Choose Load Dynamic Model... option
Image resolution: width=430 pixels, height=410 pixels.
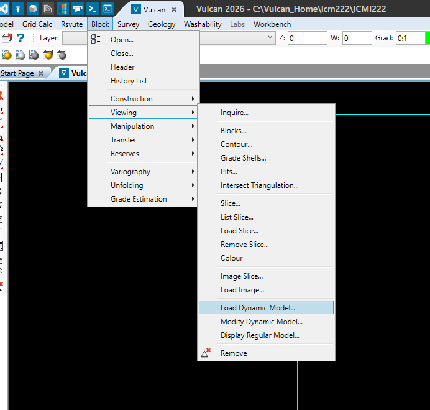(266, 307)
